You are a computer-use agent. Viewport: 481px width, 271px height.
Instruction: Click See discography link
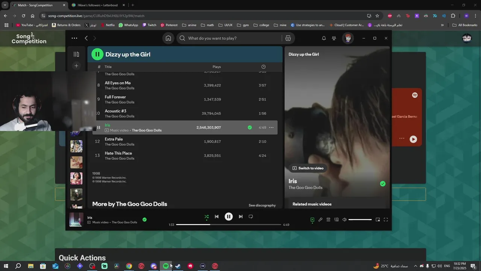pos(262,206)
